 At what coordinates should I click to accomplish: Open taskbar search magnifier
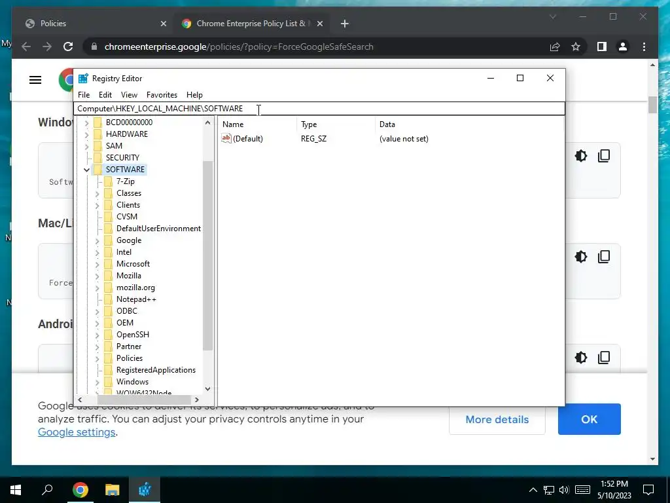(x=47, y=490)
